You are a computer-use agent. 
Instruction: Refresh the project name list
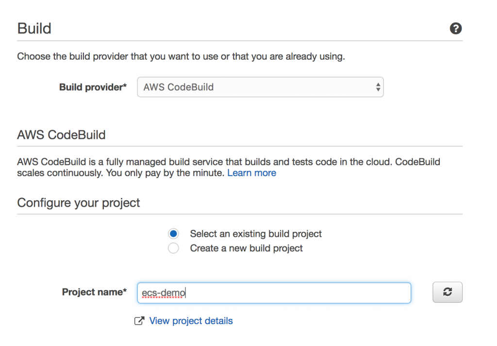(x=447, y=292)
